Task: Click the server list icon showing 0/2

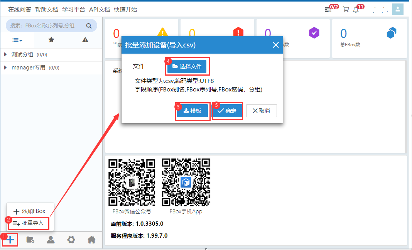Action: point(328,10)
